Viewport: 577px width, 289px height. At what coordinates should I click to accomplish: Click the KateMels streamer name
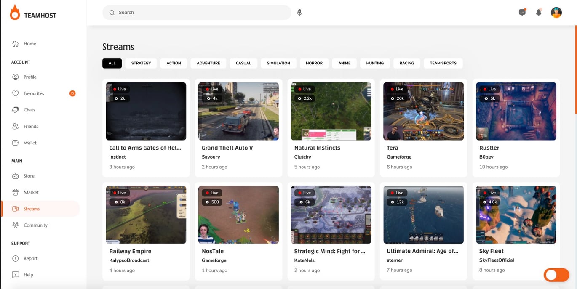tap(305, 260)
